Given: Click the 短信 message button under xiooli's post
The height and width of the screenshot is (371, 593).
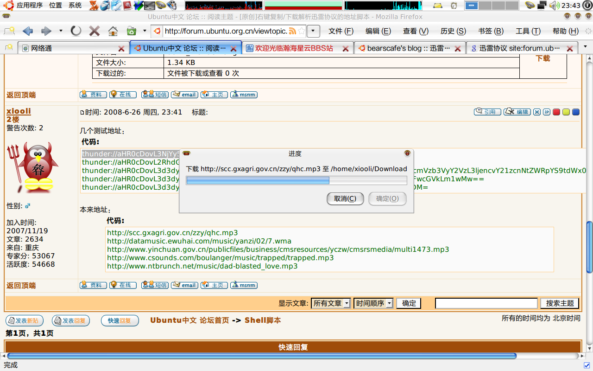Looking at the screenshot, I should tap(154, 285).
